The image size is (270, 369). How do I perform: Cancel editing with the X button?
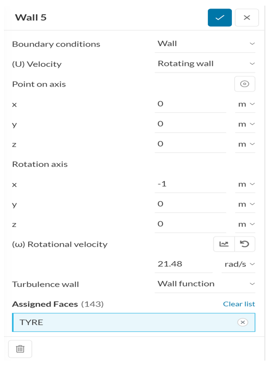pos(247,17)
